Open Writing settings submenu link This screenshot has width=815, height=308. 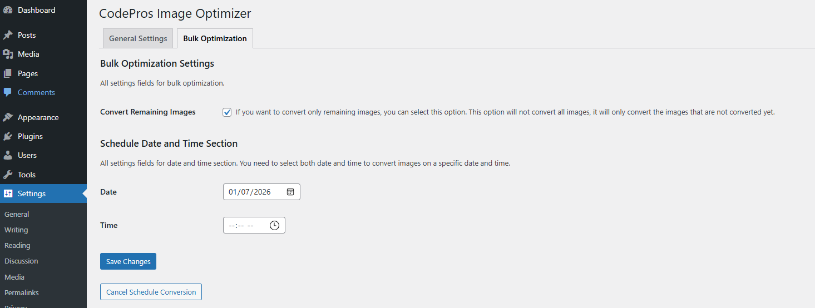[x=16, y=230]
